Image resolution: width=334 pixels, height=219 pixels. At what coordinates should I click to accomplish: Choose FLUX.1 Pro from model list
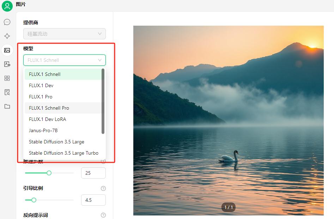click(63, 97)
